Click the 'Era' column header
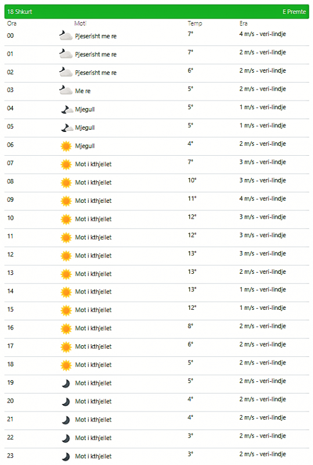The image size is (313, 465). click(x=243, y=23)
